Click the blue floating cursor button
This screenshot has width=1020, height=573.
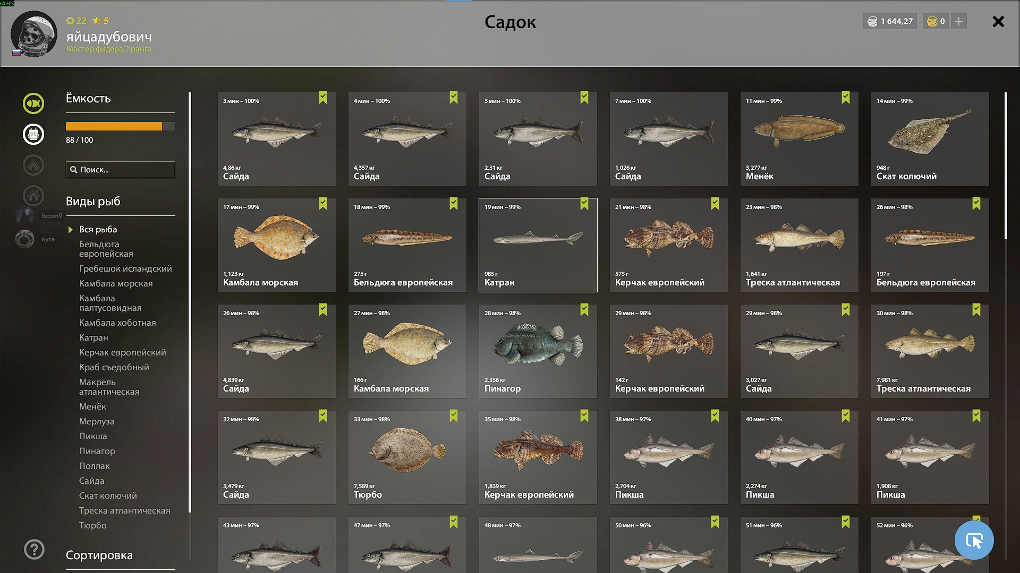coord(974,540)
